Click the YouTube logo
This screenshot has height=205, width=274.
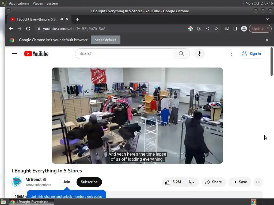click(36, 54)
